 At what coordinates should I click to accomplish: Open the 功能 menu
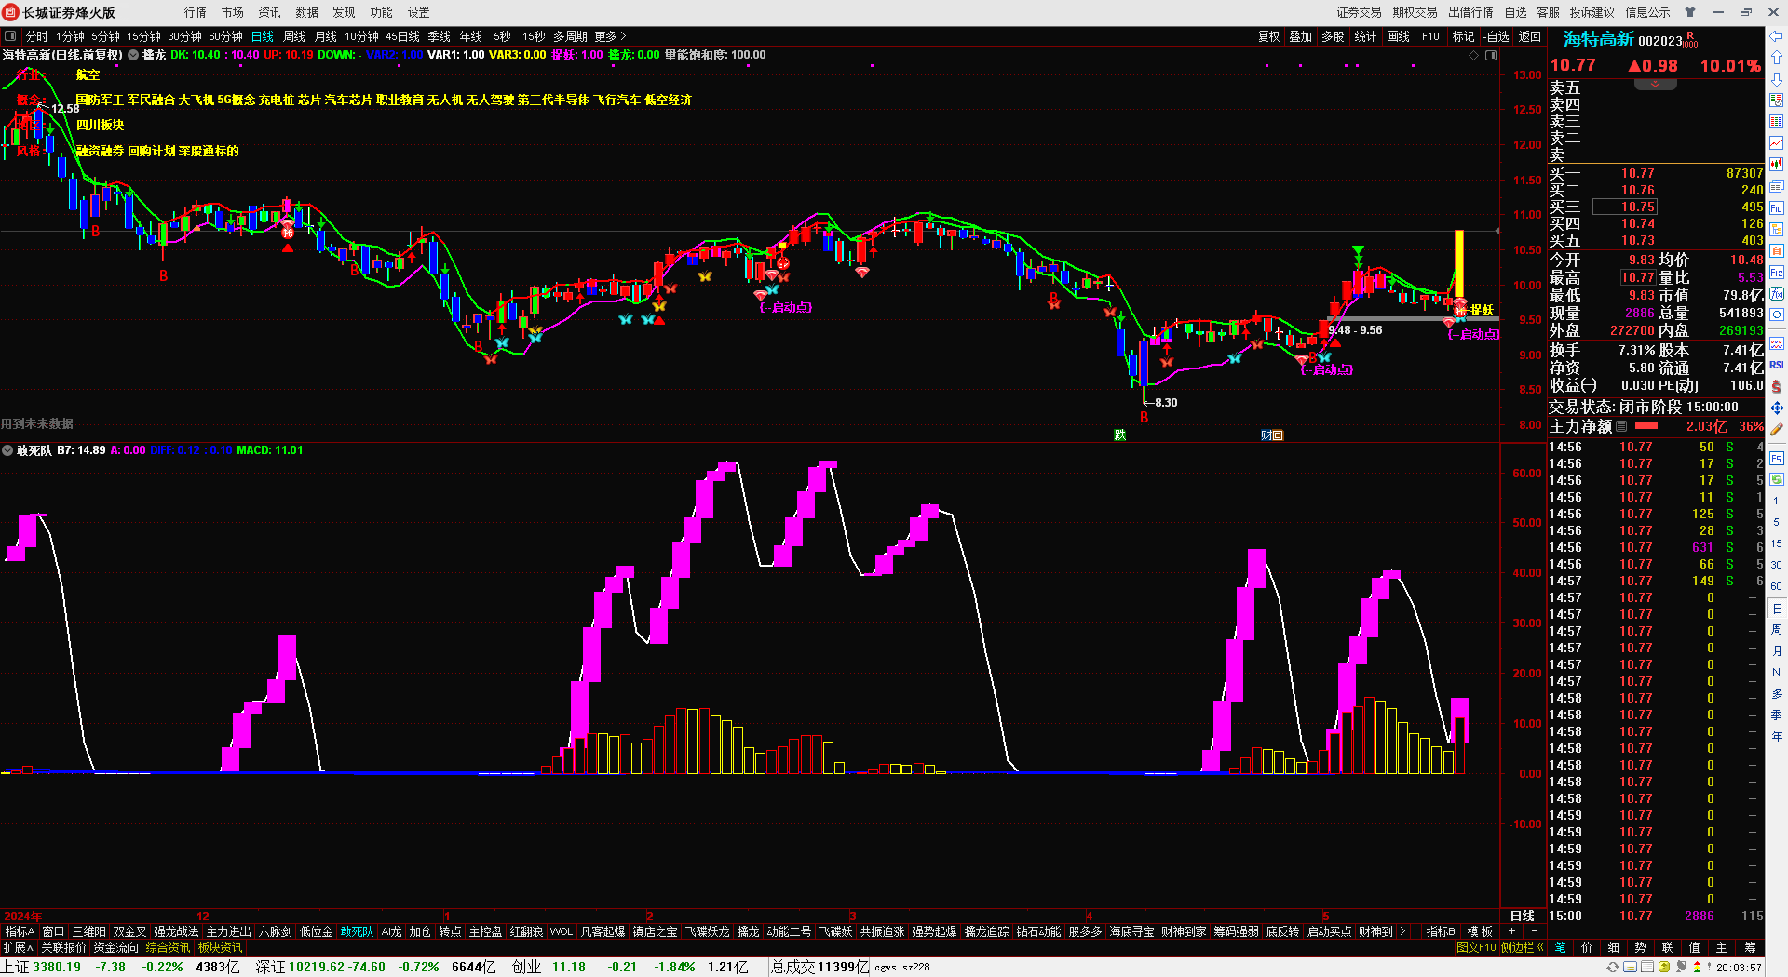pos(381,12)
